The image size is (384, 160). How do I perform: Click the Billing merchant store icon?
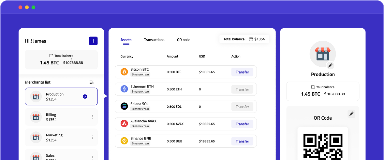point(36,117)
